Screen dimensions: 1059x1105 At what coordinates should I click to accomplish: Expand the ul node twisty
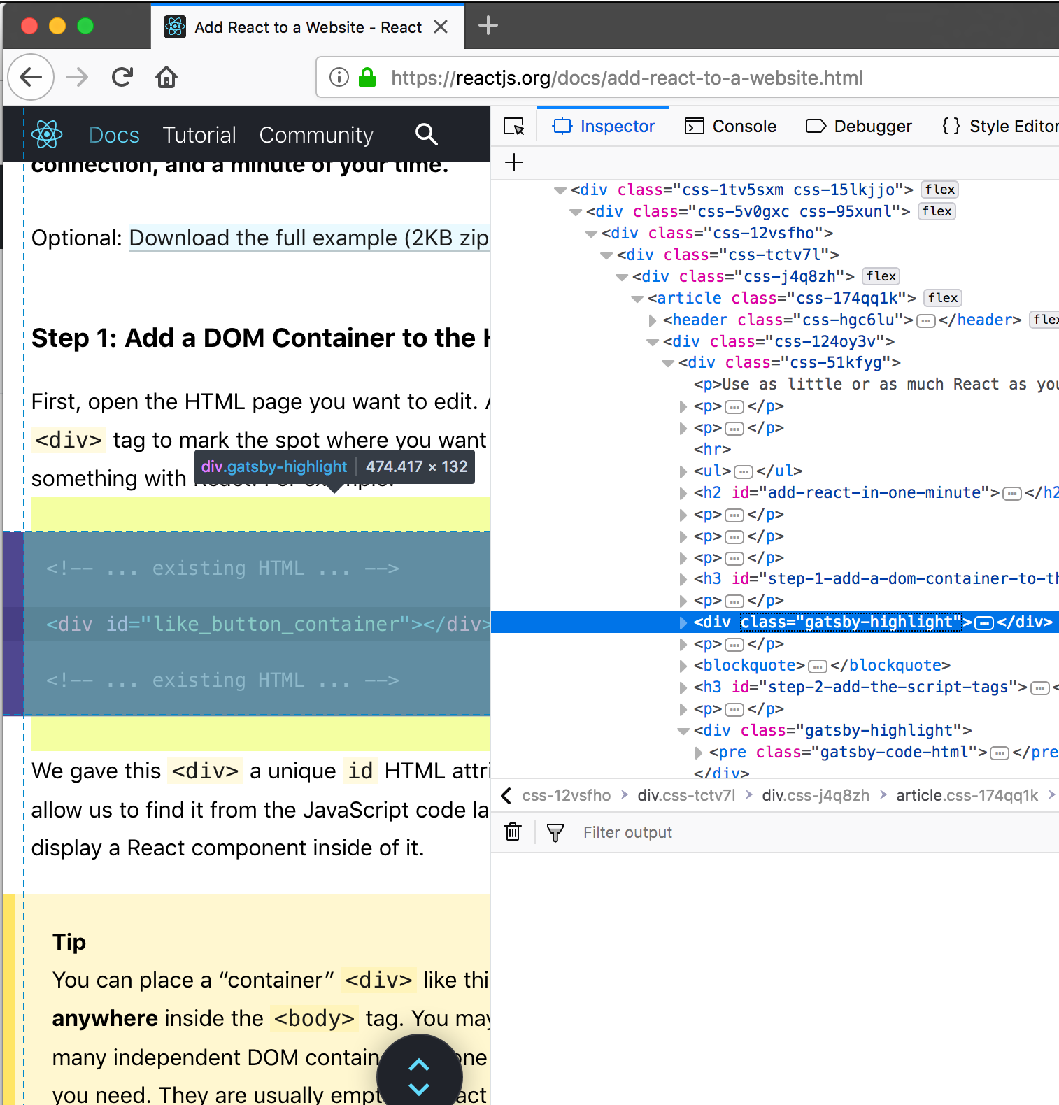coord(683,471)
